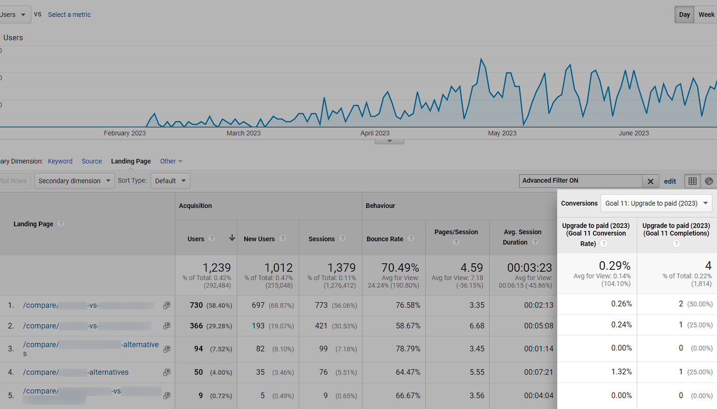Select the Keyword primary dimension
Screen dimensions: 717x409
(x=60, y=161)
